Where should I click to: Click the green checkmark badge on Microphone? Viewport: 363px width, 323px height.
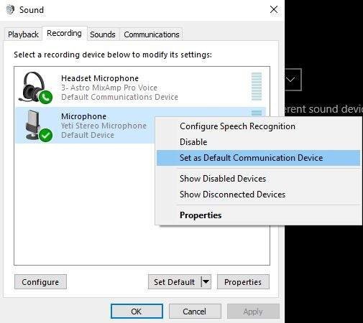(x=45, y=135)
